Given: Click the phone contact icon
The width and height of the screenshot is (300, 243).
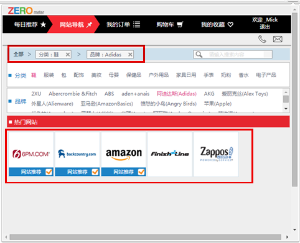Looking at the screenshot, I should 262,39.
